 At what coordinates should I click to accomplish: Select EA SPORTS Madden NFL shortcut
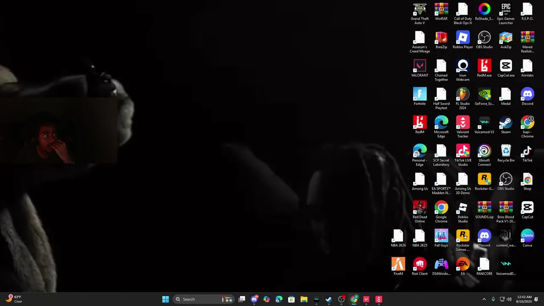click(x=441, y=184)
